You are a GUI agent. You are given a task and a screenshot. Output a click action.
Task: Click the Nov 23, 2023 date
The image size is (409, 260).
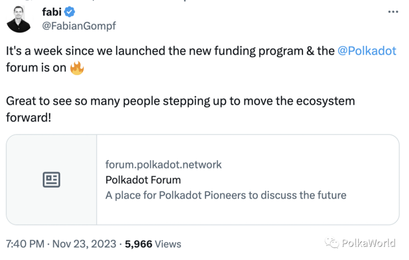click(83, 244)
